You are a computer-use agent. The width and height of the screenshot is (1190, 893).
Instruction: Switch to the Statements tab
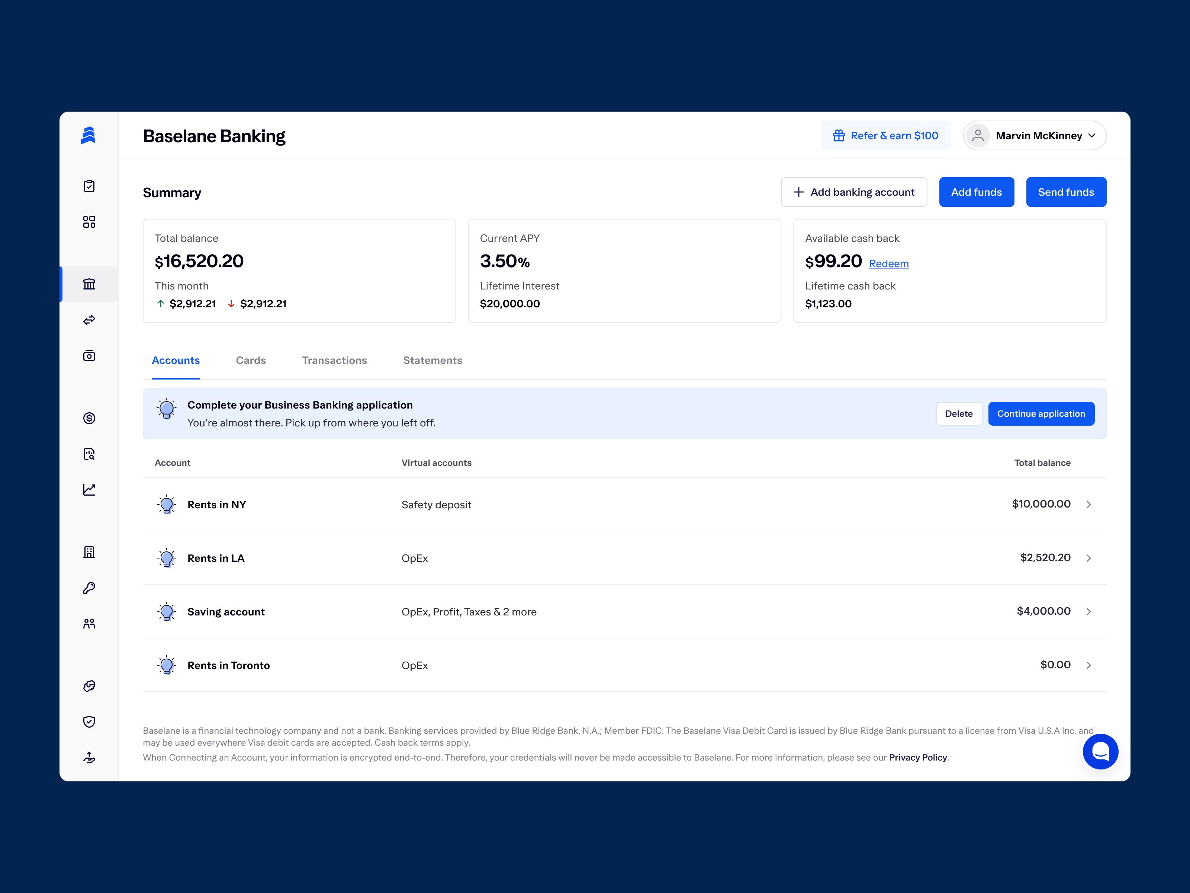[432, 361]
